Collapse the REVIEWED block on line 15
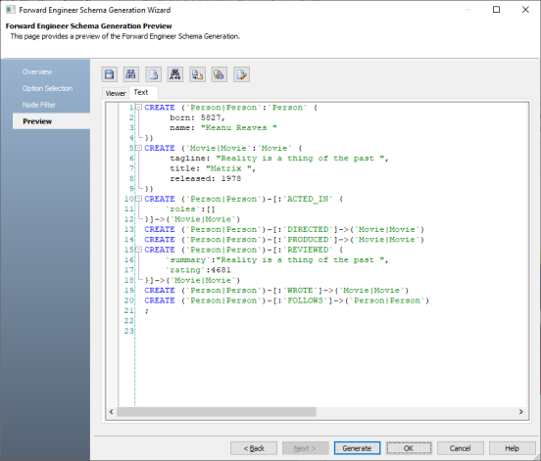This screenshot has width=541, height=461. (139, 250)
